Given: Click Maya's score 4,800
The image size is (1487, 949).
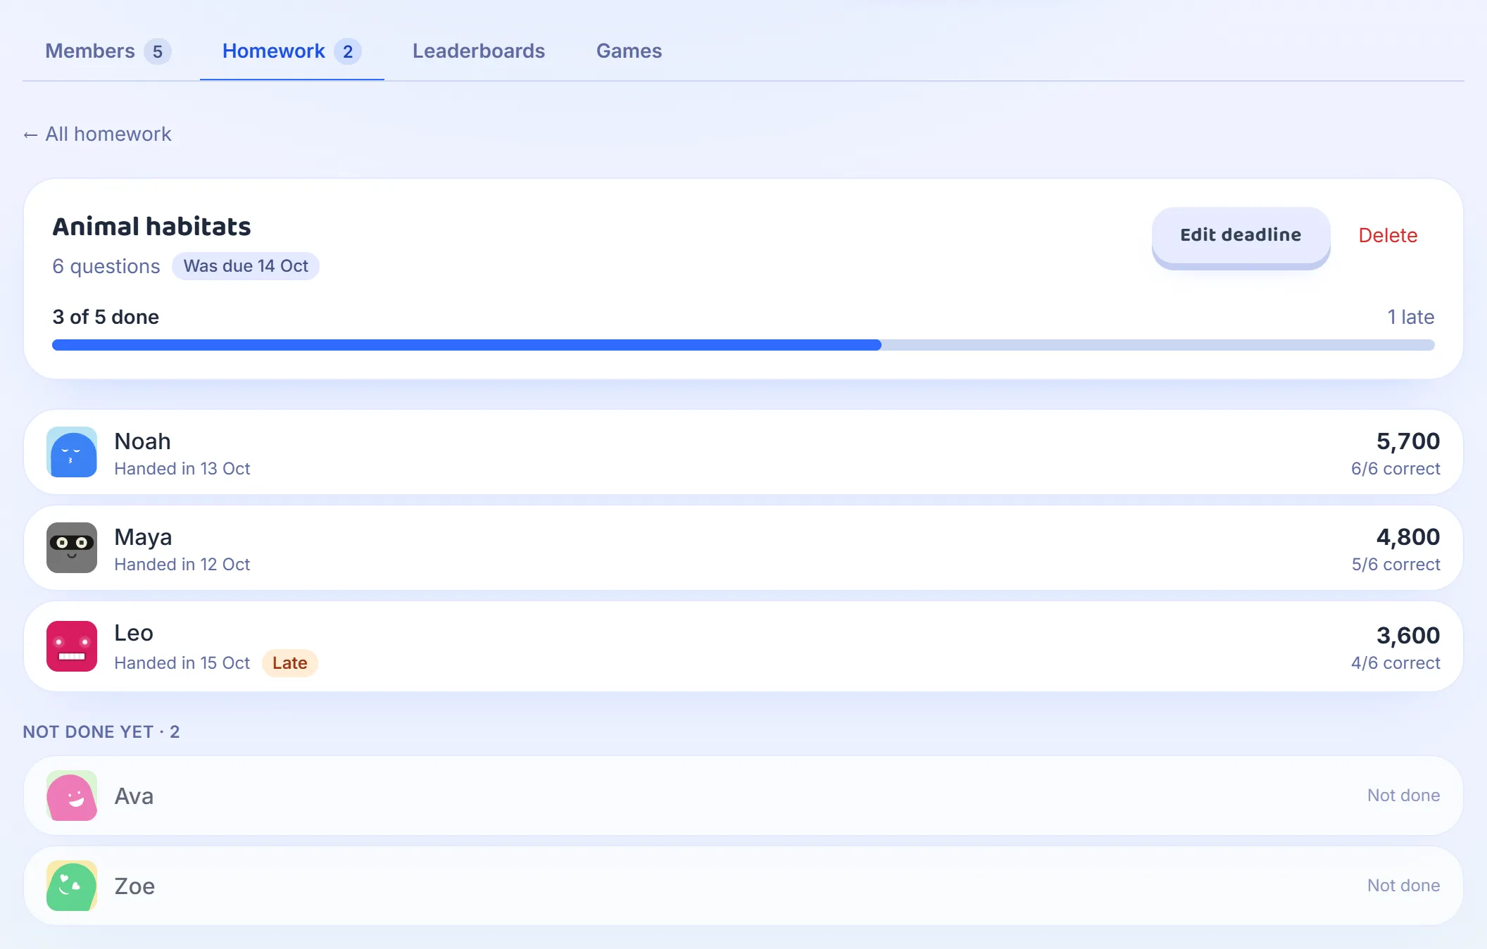Looking at the screenshot, I should tap(1408, 536).
